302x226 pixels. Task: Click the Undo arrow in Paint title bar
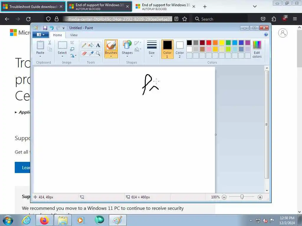(x=52, y=28)
